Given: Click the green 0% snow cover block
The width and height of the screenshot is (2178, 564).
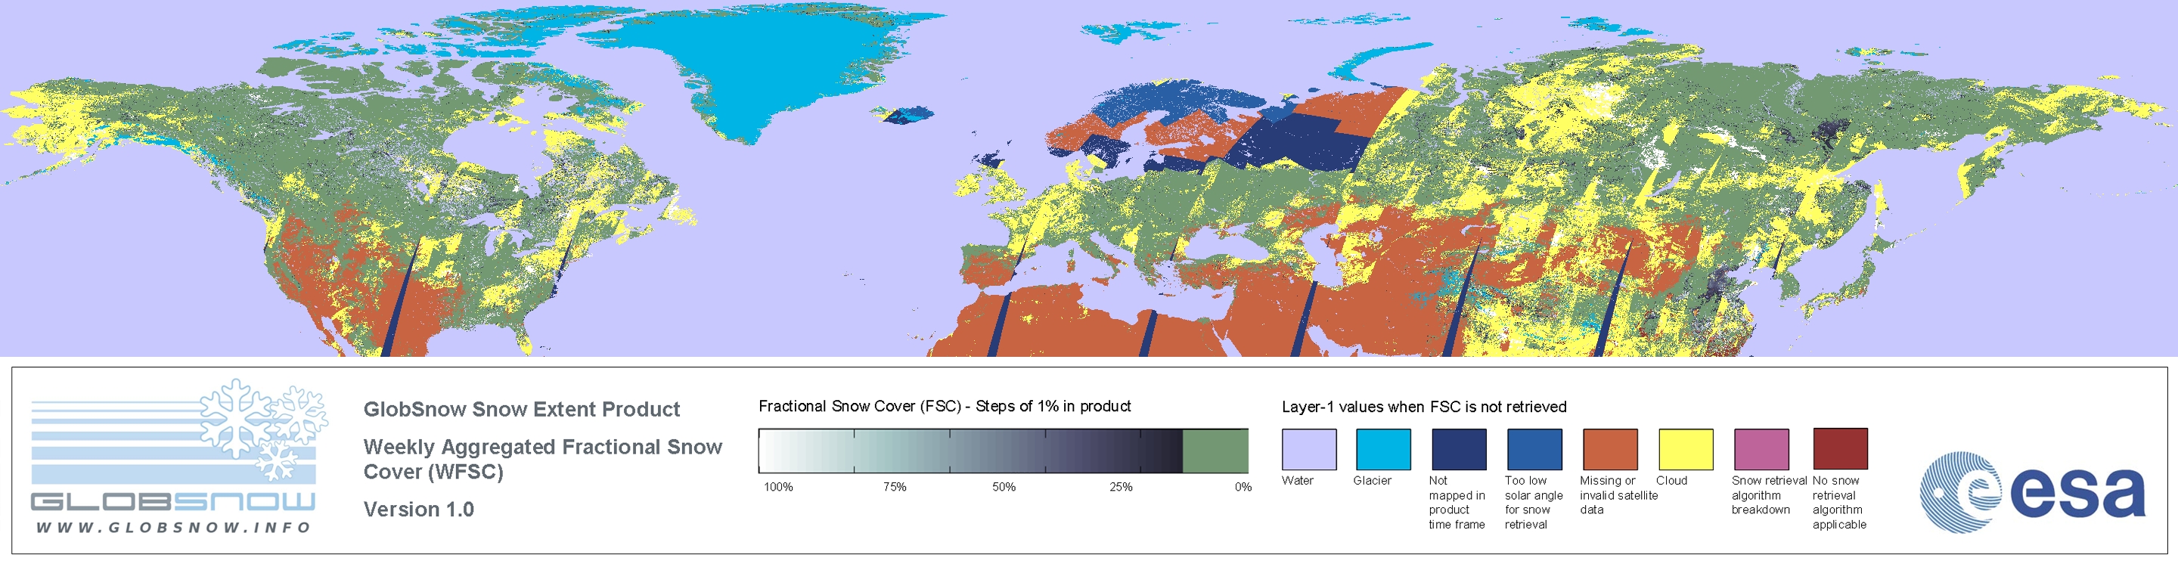Looking at the screenshot, I should tap(1215, 451).
